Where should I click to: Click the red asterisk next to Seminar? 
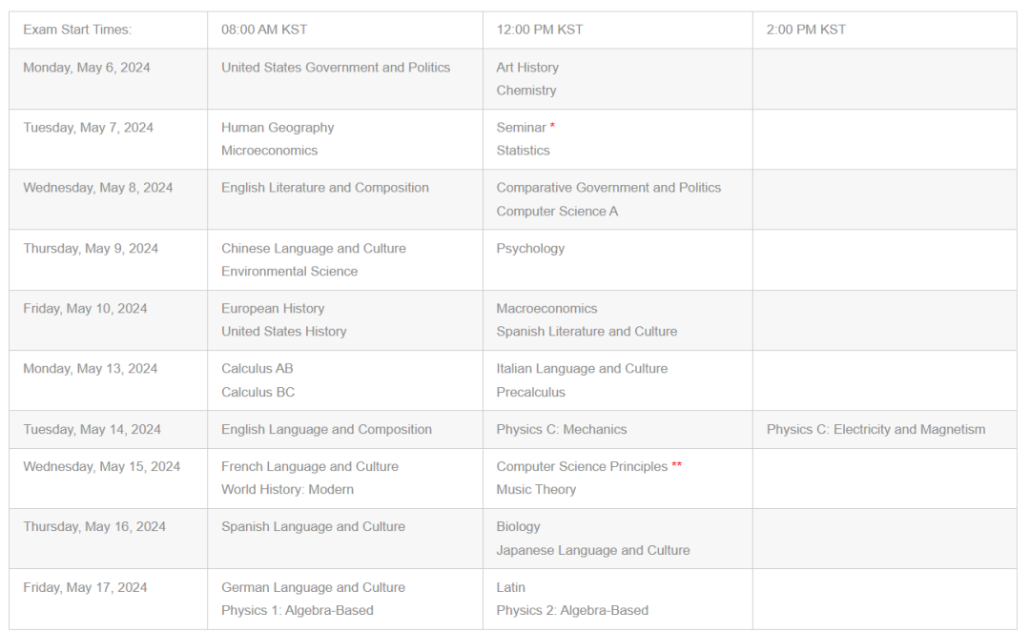click(552, 125)
